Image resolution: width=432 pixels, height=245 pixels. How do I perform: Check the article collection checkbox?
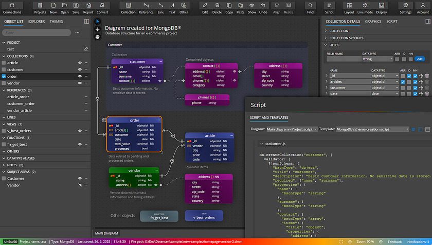click(4, 63)
